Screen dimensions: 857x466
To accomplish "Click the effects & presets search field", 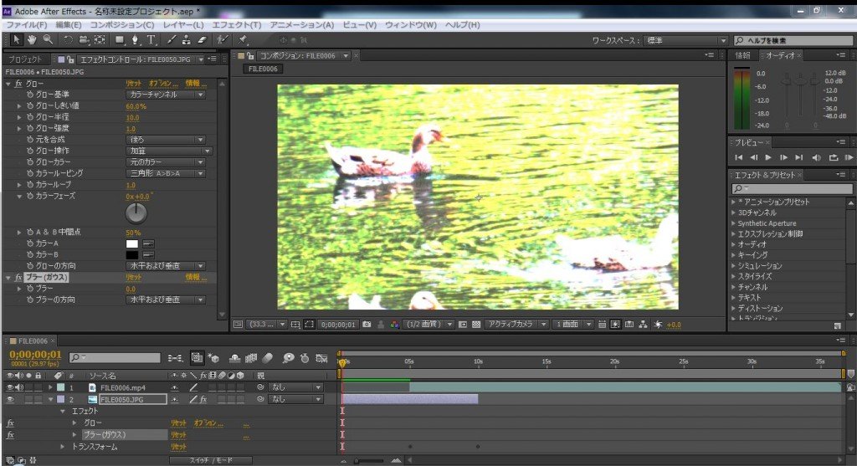I will [792, 188].
